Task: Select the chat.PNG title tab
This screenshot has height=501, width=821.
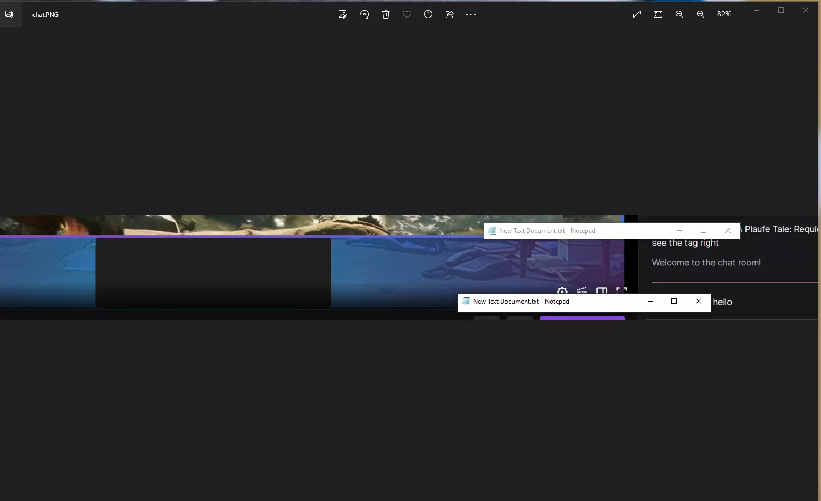Action: 45,14
